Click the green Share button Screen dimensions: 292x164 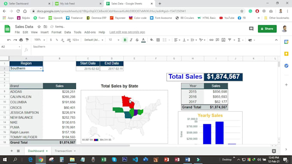click(267, 29)
